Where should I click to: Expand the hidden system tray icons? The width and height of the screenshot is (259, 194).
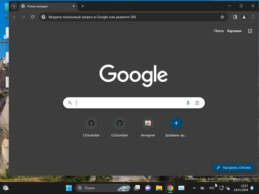pos(194,188)
